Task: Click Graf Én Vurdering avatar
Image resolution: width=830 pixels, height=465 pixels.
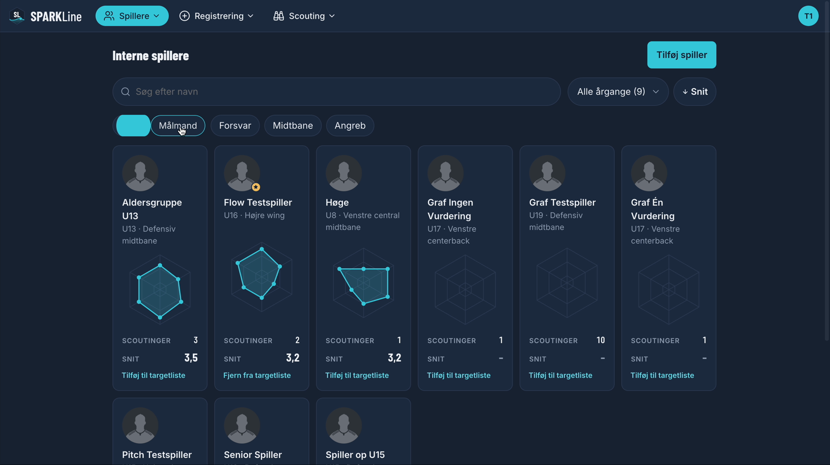Action: 648,173
